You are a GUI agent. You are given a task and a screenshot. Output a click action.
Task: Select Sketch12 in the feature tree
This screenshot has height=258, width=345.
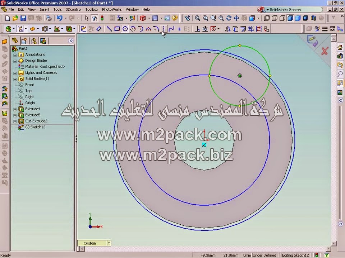click(x=35, y=127)
